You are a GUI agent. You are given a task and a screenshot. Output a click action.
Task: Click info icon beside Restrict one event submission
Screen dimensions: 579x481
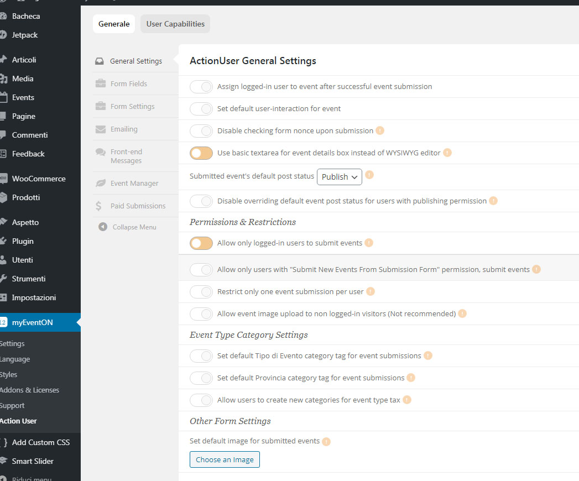pos(371,291)
